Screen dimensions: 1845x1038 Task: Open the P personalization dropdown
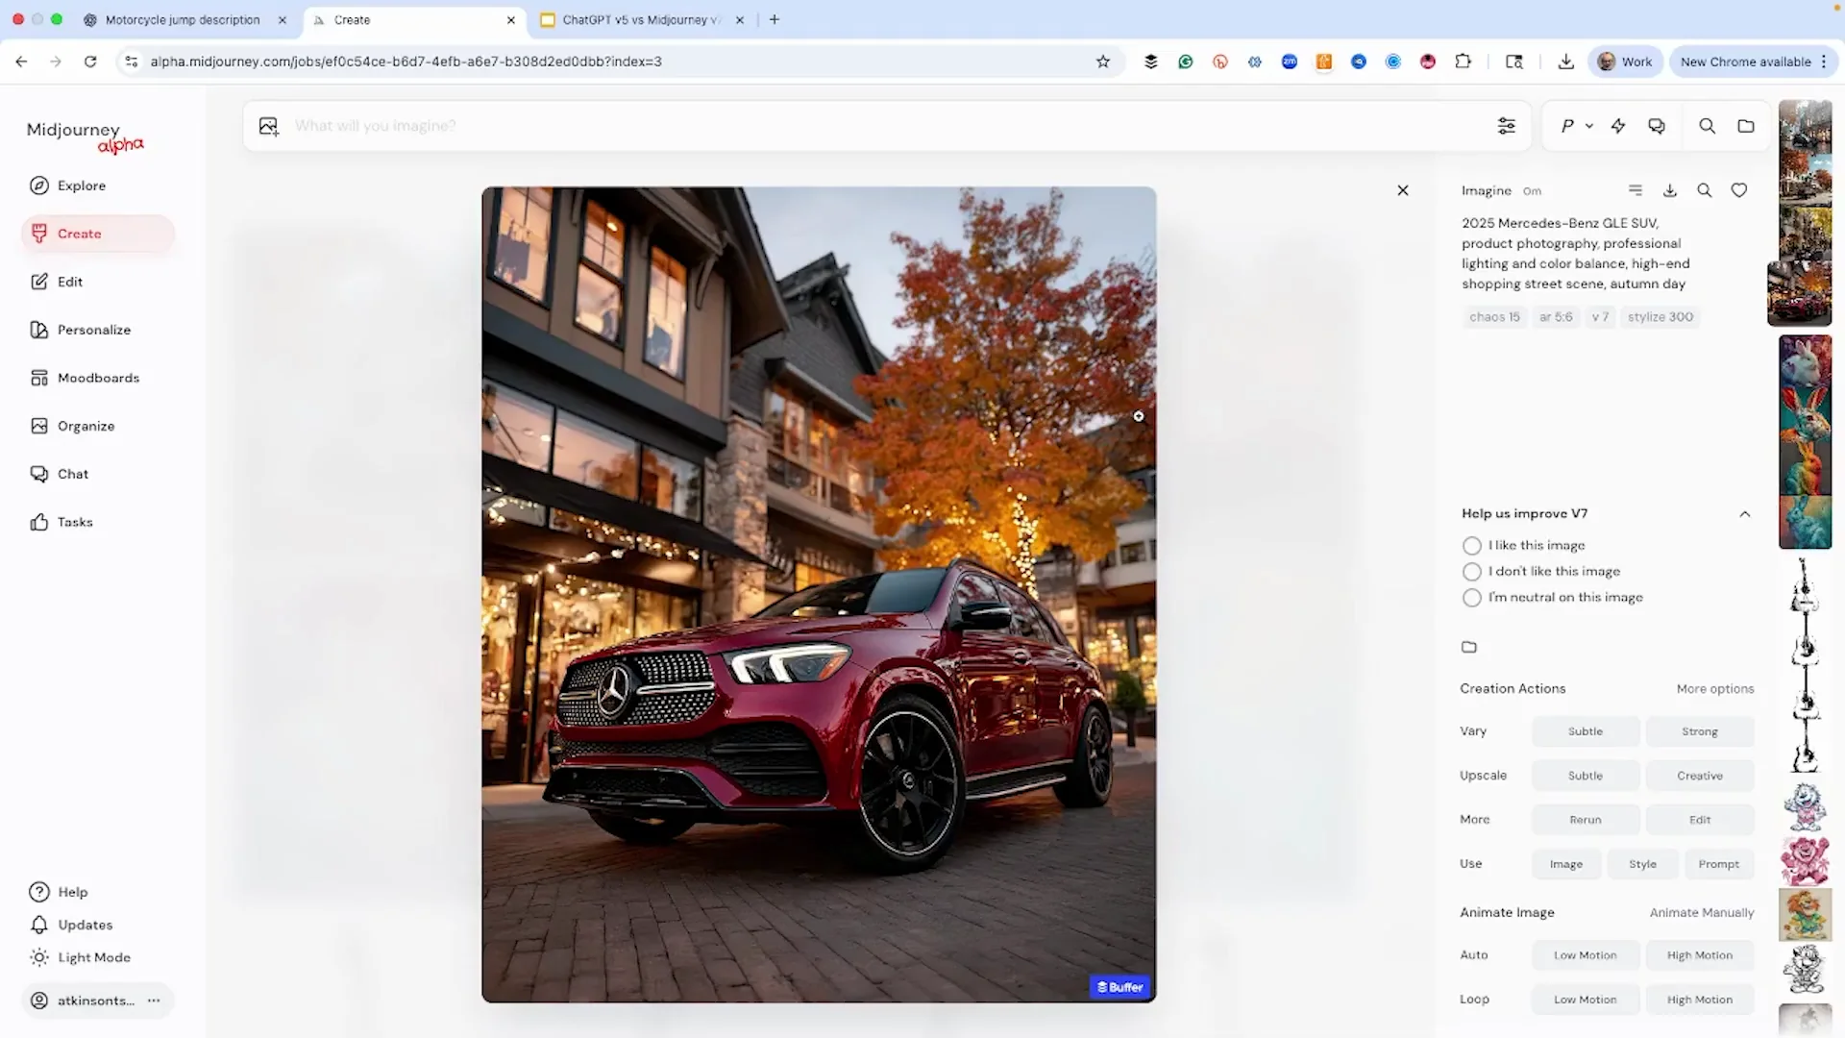click(x=1577, y=126)
